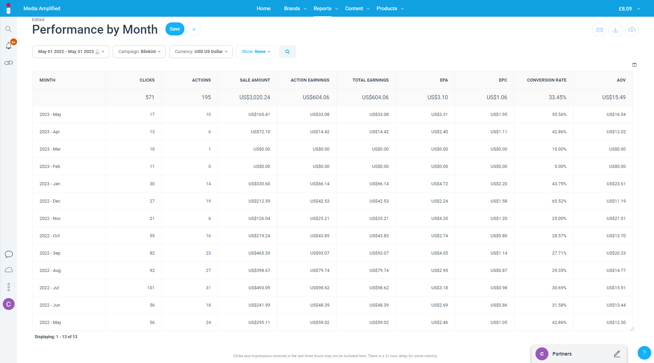Sort by the ACTION EARNINGS column header

coord(310,80)
